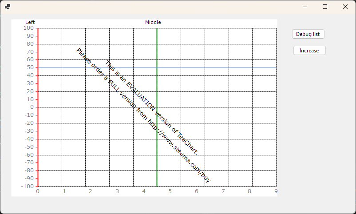This screenshot has height=214, width=356.
Task: Click the Increase button
Action: [309, 51]
